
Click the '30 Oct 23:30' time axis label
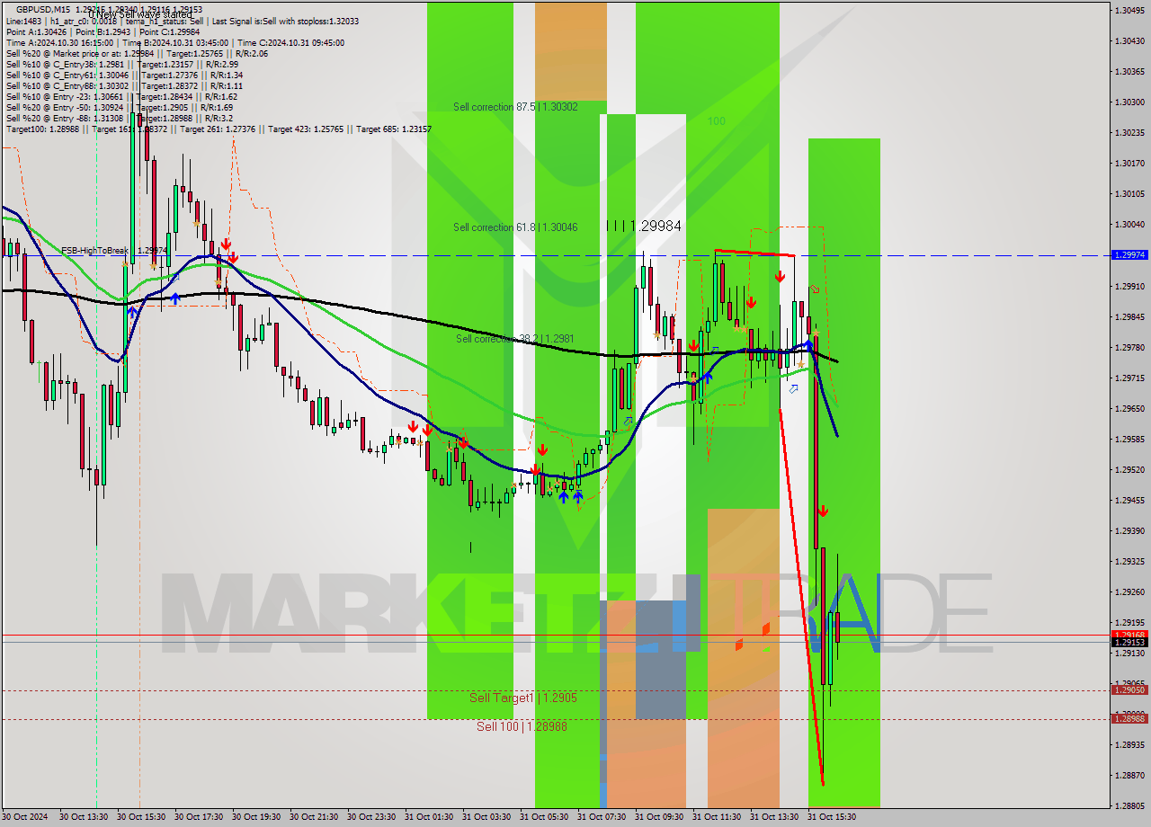(x=372, y=817)
